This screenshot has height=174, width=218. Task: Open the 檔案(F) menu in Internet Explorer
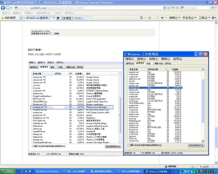click(6, 13)
